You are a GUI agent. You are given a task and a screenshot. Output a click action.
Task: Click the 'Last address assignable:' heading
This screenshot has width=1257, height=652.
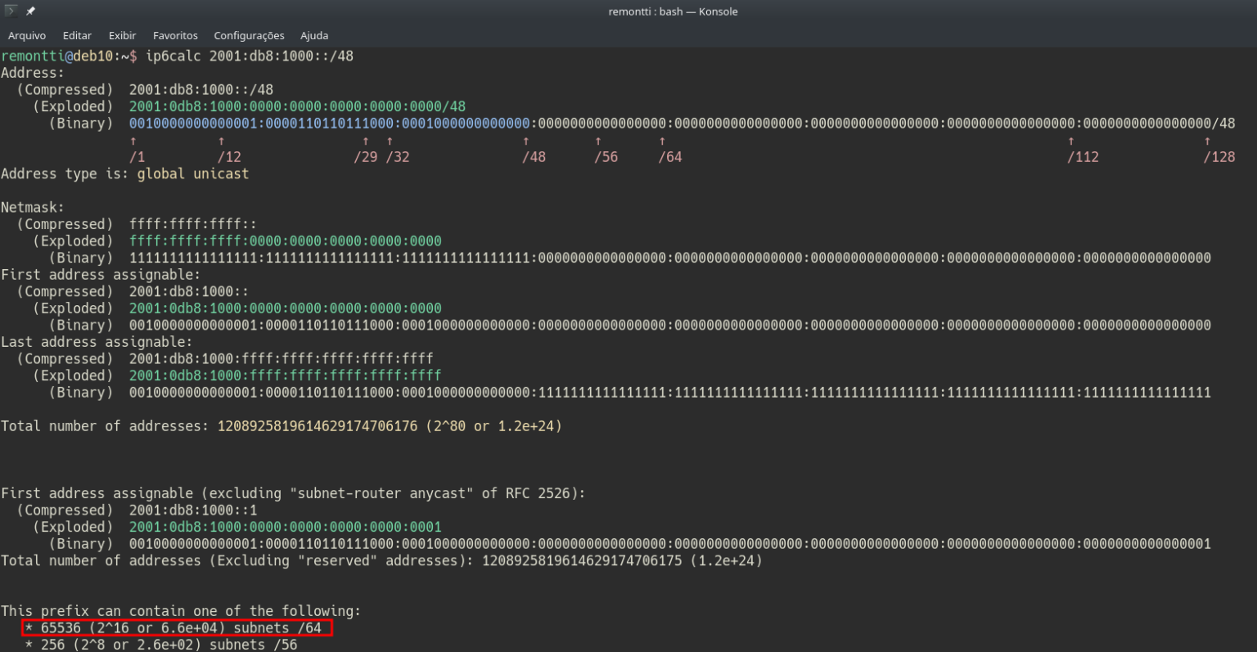point(97,342)
